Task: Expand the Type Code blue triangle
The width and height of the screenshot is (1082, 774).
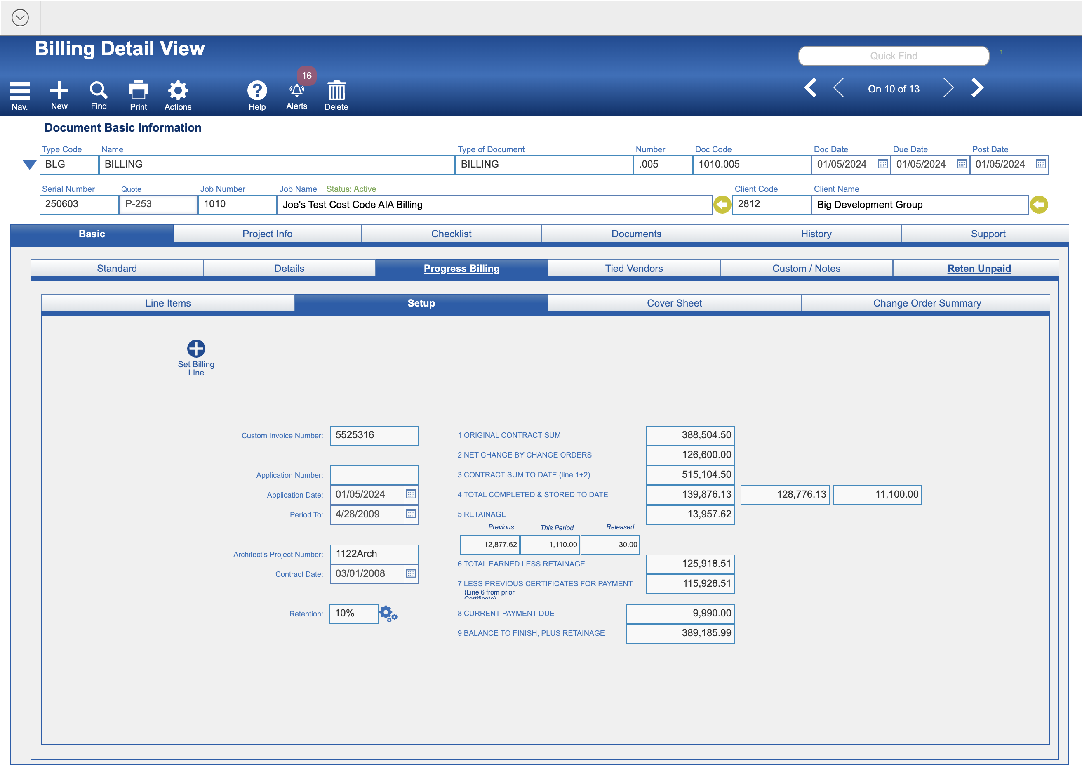Action: pos(30,165)
